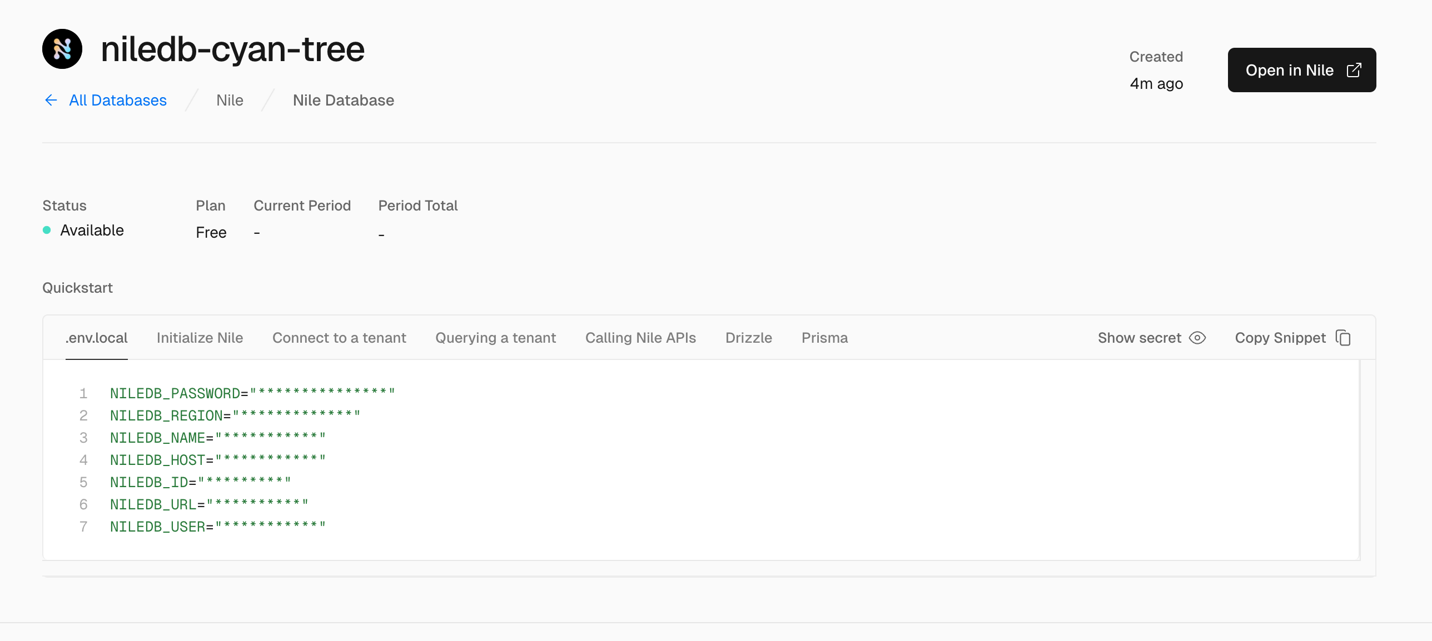Click the NILEDB_PASSWORD code line
The height and width of the screenshot is (641, 1432).
coord(252,393)
